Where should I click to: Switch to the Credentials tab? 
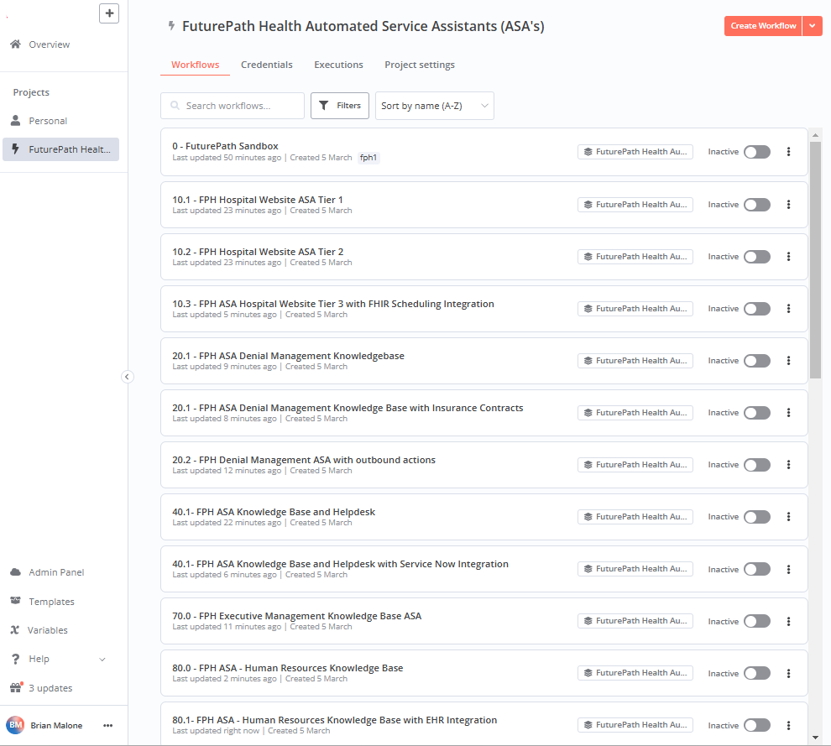coord(267,65)
